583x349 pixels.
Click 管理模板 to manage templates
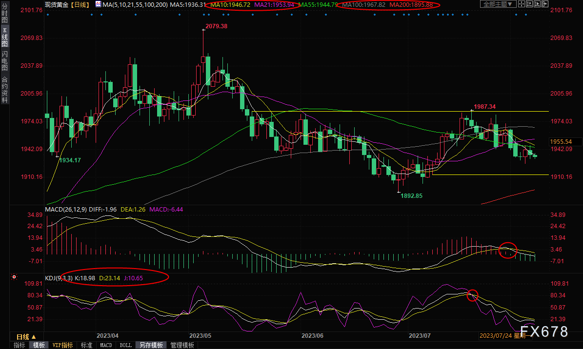tap(182, 345)
